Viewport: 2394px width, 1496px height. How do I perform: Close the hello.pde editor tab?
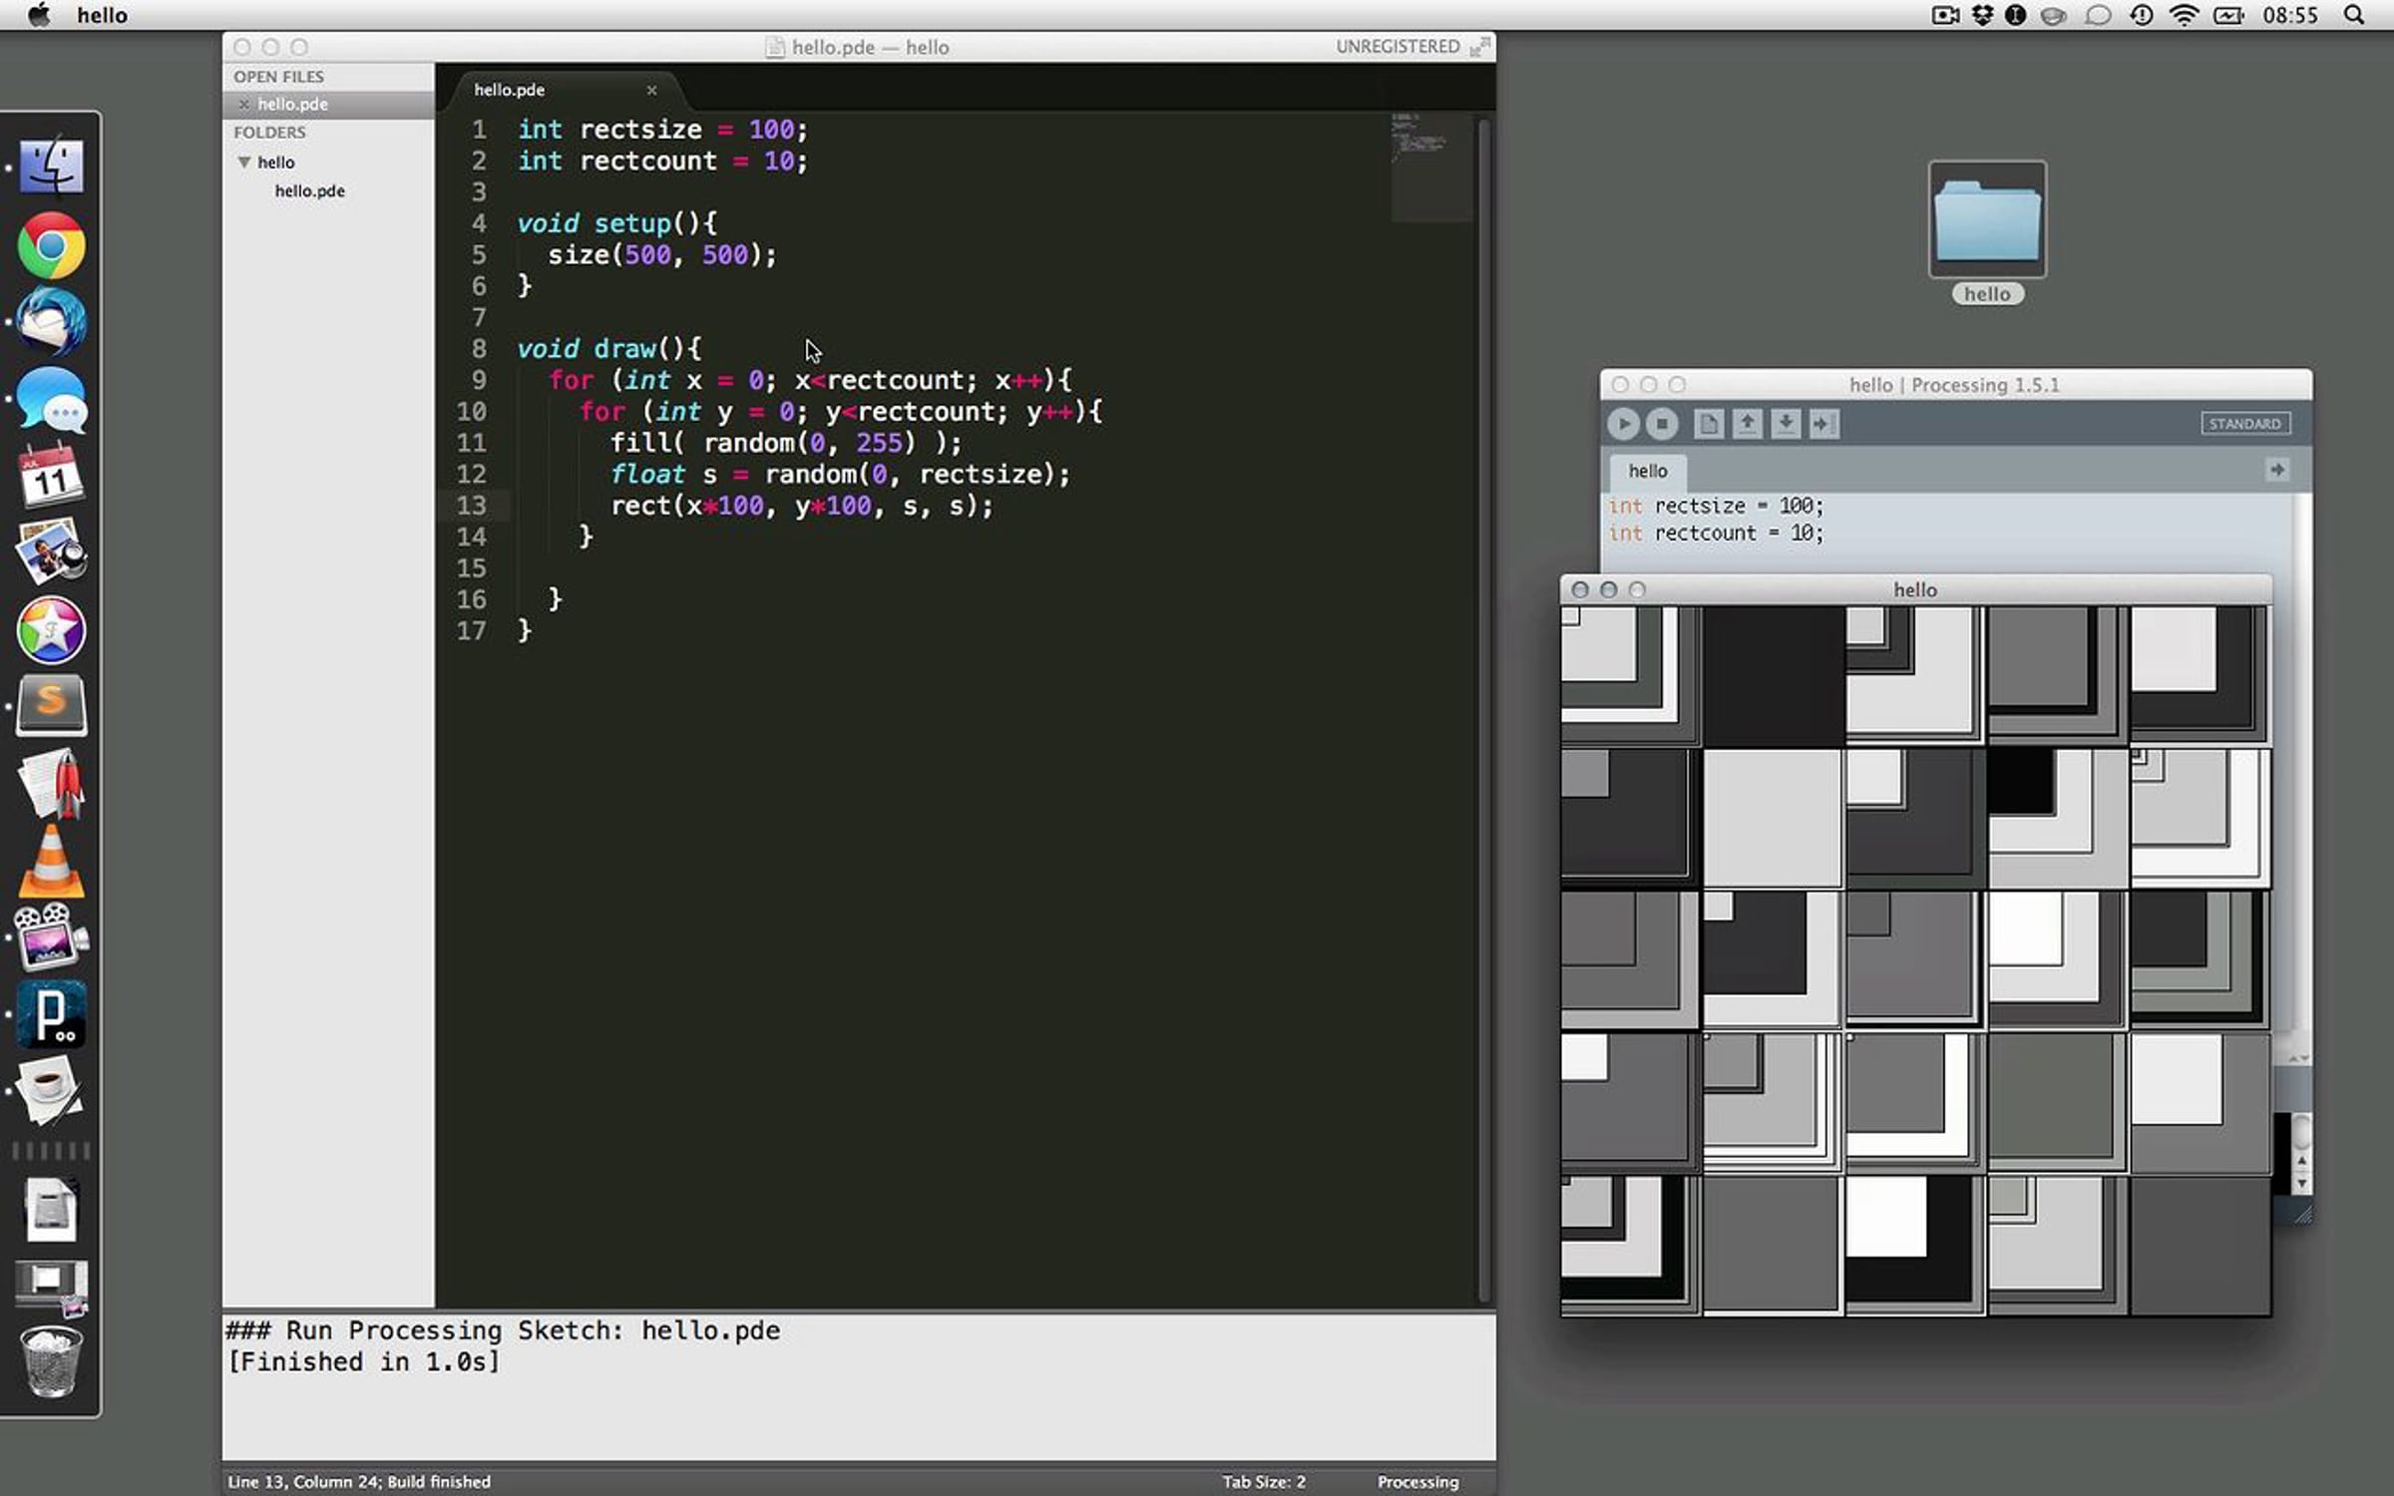coord(651,90)
